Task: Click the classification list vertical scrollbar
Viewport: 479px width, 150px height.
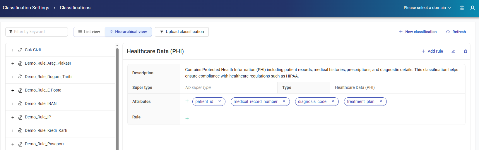Action: [117, 96]
